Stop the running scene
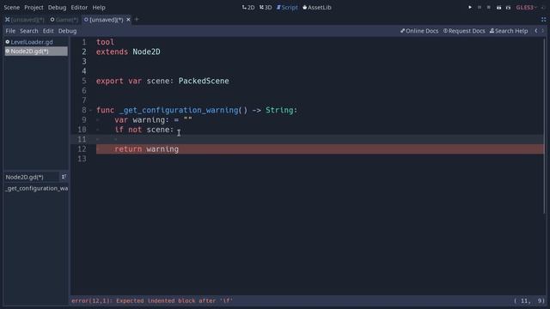 489,8
